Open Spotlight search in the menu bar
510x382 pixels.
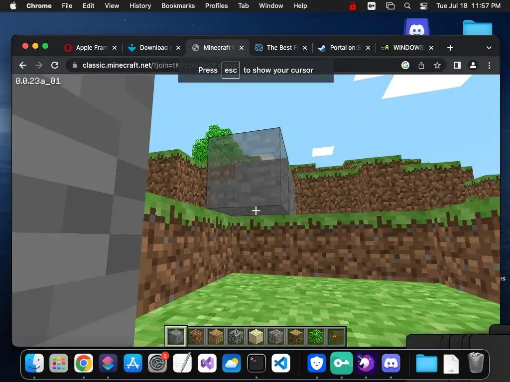pos(407,6)
